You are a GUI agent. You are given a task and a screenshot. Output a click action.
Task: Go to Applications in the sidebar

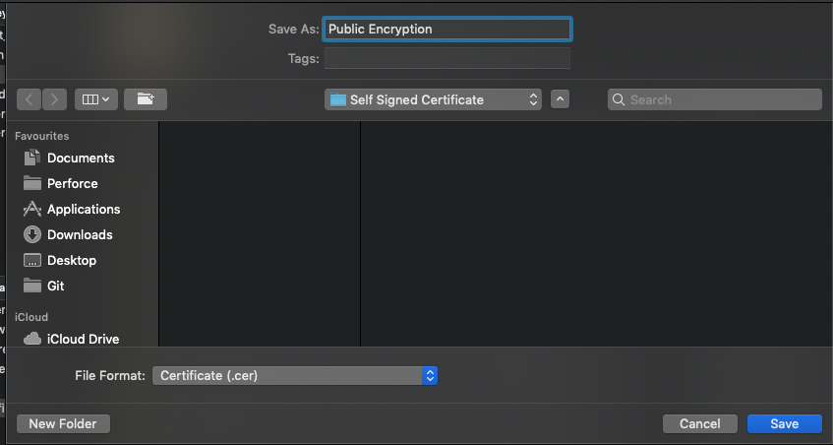pyautogui.click(x=83, y=209)
